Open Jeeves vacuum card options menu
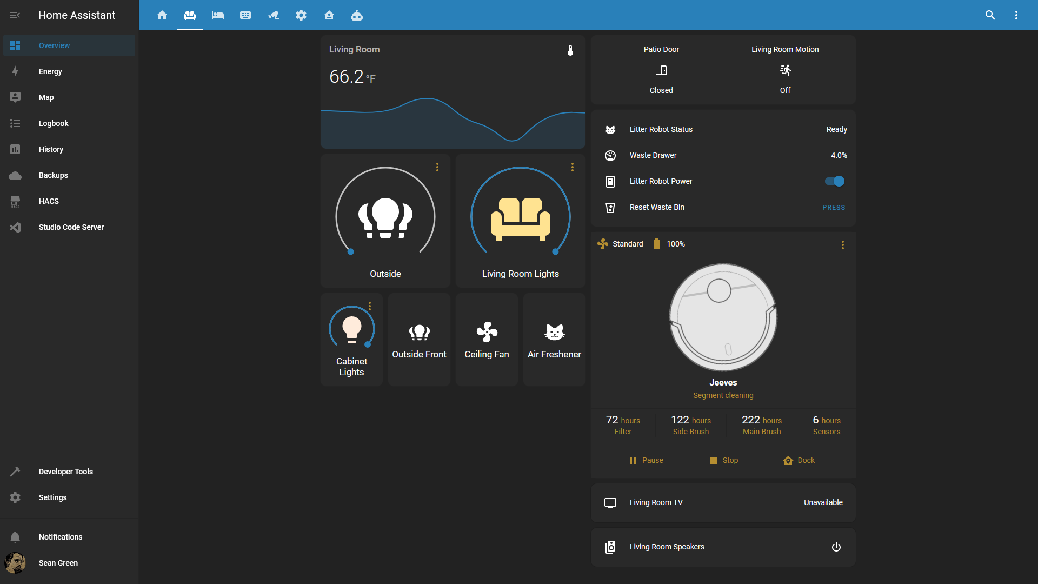This screenshot has height=584, width=1038. (x=843, y=245)
